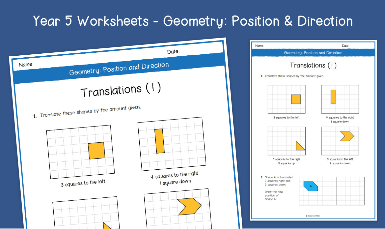
Task: Click '2 squares down' under chevron grid
Action: click(x=340, y=163)
